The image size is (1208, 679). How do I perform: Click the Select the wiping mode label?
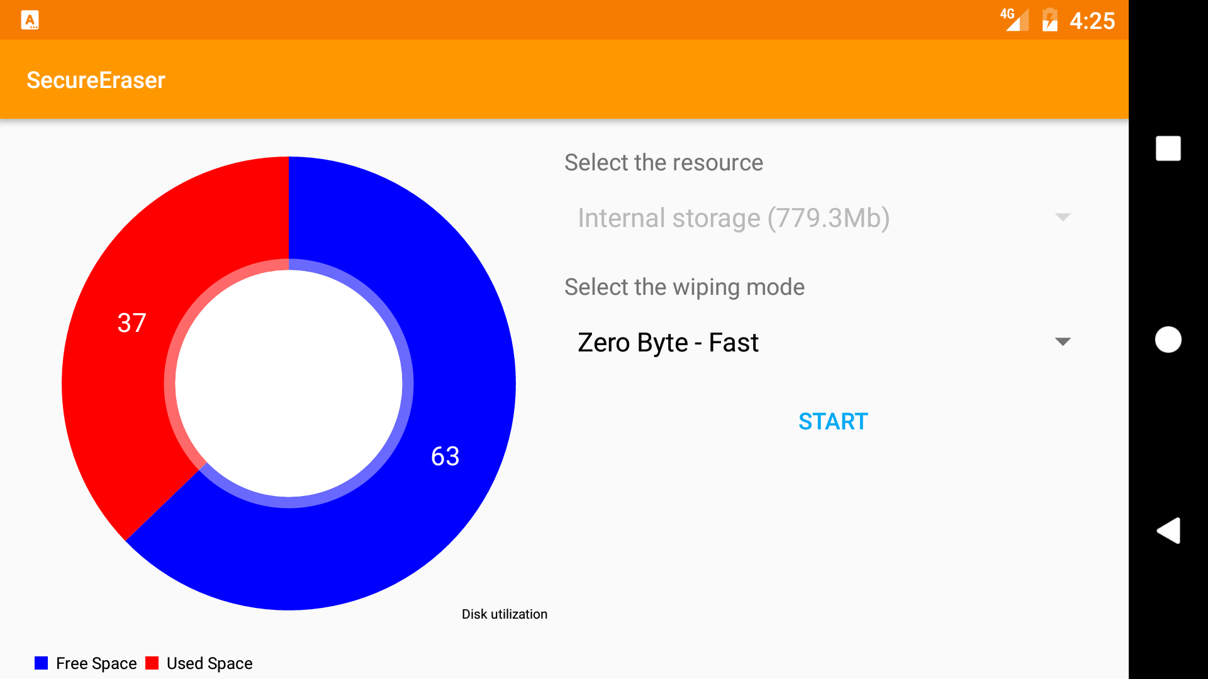[684, 287]
